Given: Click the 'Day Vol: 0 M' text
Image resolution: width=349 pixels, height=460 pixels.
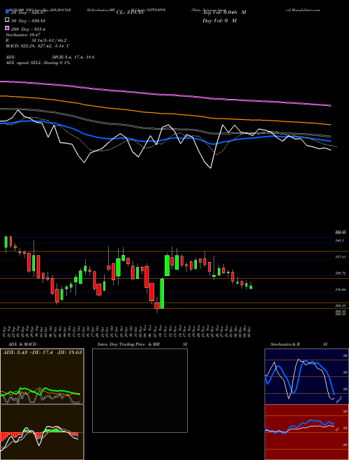Looking at the screenshot, I should coord(219,21).
